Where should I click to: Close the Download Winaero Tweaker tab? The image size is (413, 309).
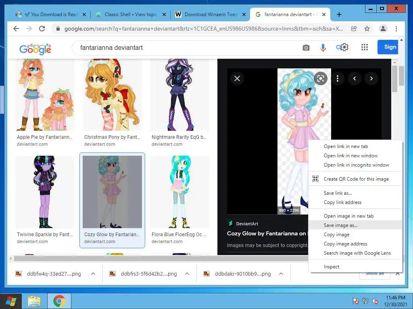coord(244,14)
